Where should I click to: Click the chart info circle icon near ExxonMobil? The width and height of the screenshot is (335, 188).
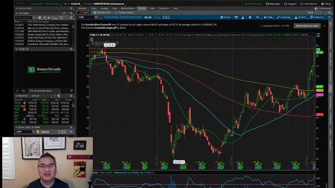click(92, 39)
